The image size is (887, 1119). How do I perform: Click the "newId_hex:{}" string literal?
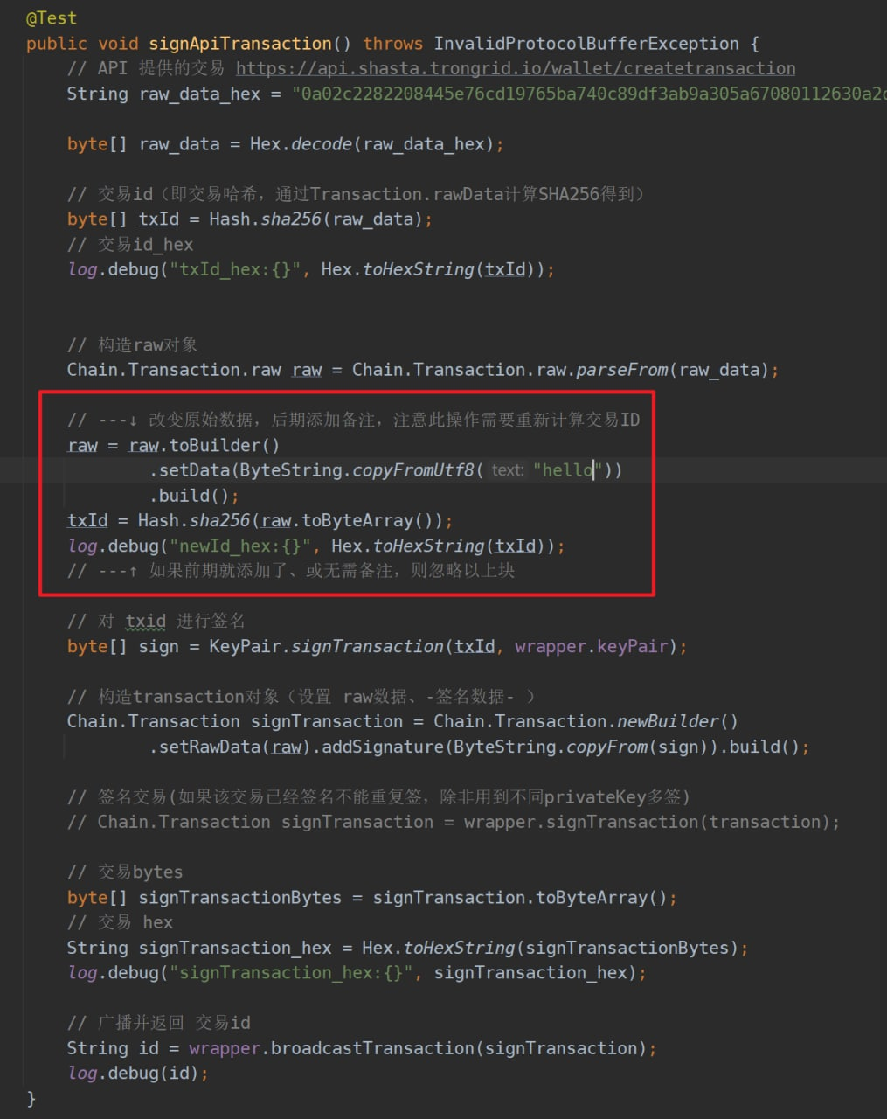pos(240,546)
